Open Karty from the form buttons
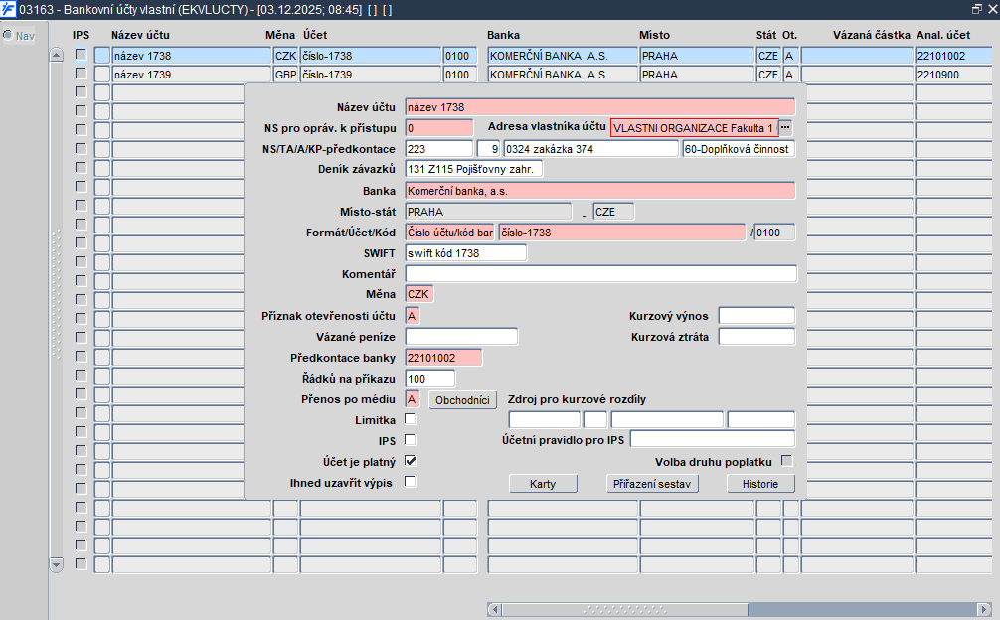 point(543,484)
